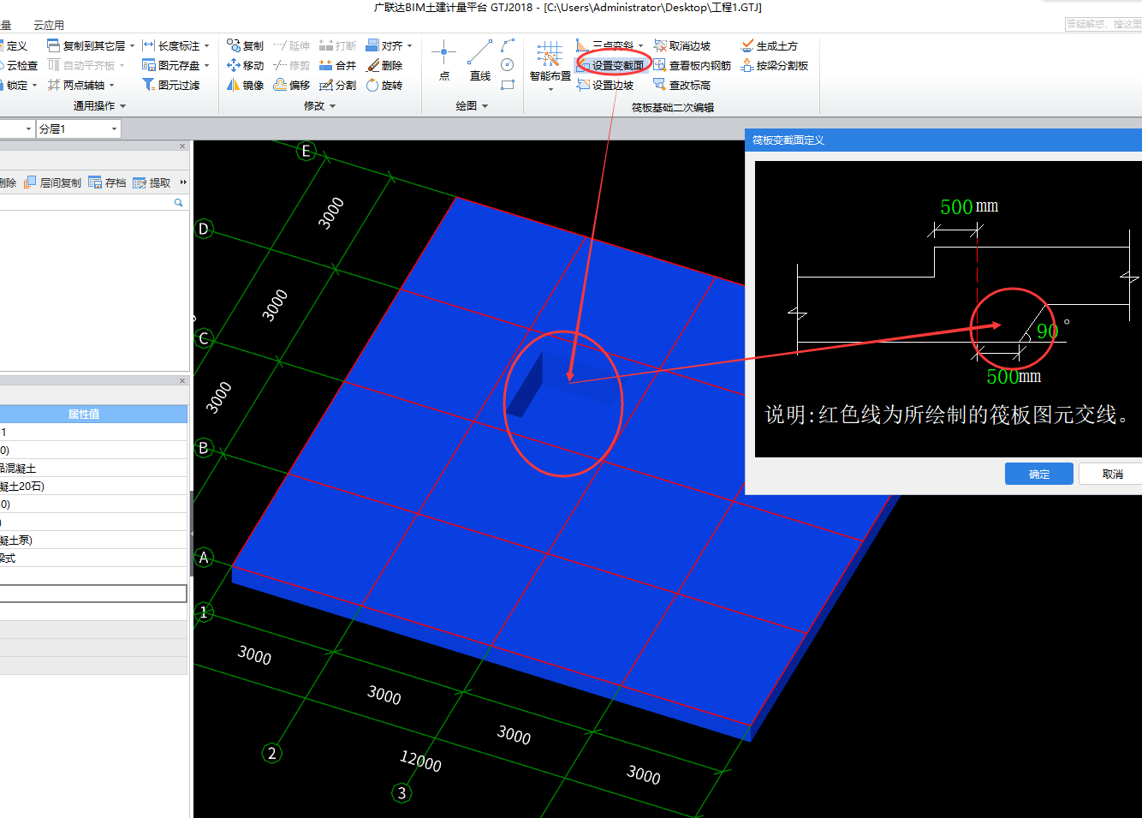Click the 复制到其它层 (copy to other floors) tool

(86, 46)
